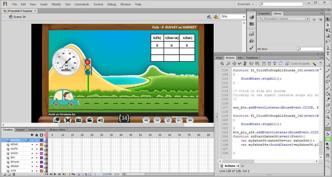Click the Code Snippets button
The image size is (332, 177).
click(x=298, y=63)
